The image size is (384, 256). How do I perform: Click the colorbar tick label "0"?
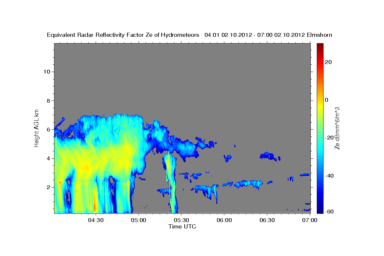tap(327, 100)
